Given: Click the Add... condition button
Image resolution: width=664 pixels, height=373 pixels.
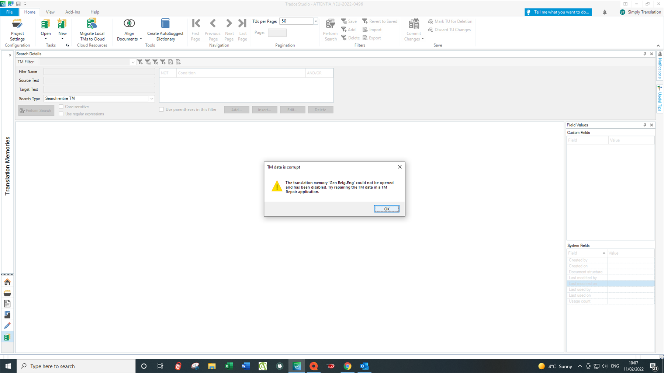Looking at the screenshot, I should tap(236, 110).
